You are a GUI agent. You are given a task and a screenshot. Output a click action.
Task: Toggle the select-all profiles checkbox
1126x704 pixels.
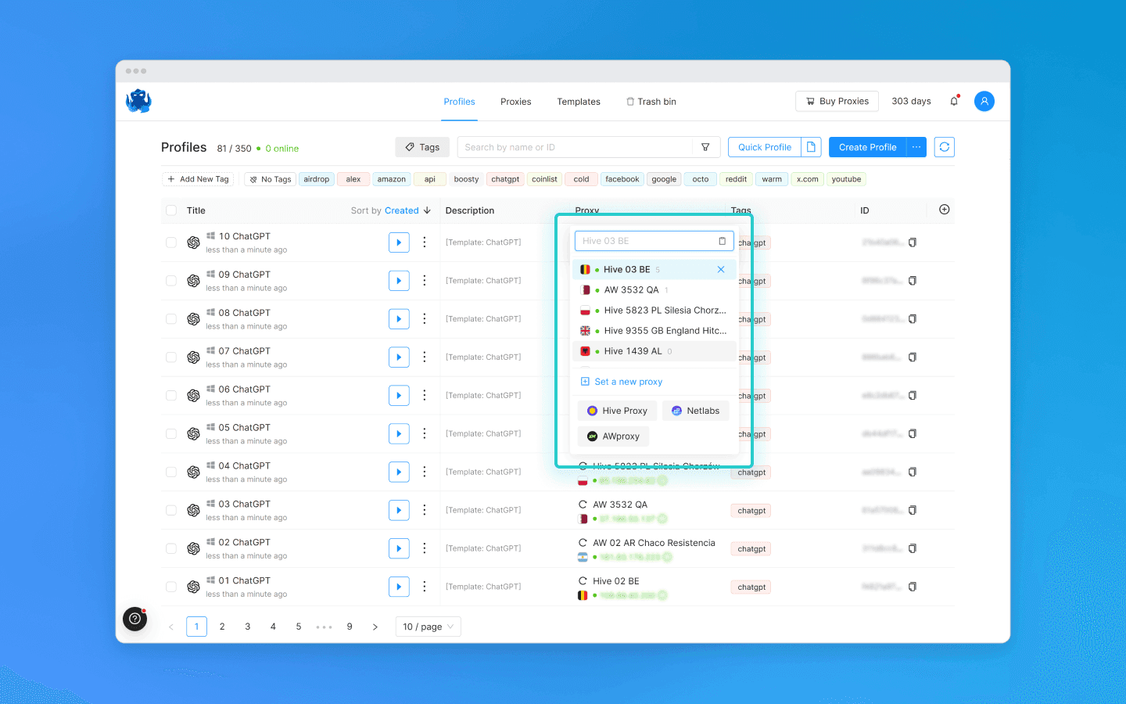(171, 210)
